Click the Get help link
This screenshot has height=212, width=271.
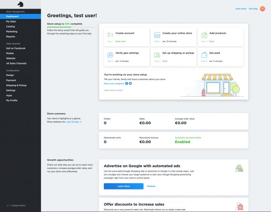tap(253, 9)
